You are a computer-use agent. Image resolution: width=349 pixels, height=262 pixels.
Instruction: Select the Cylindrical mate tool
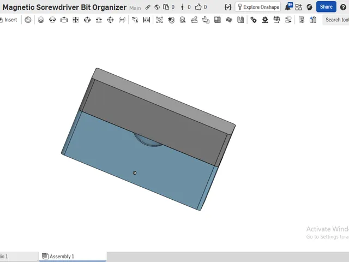click(x=87, y=20)
